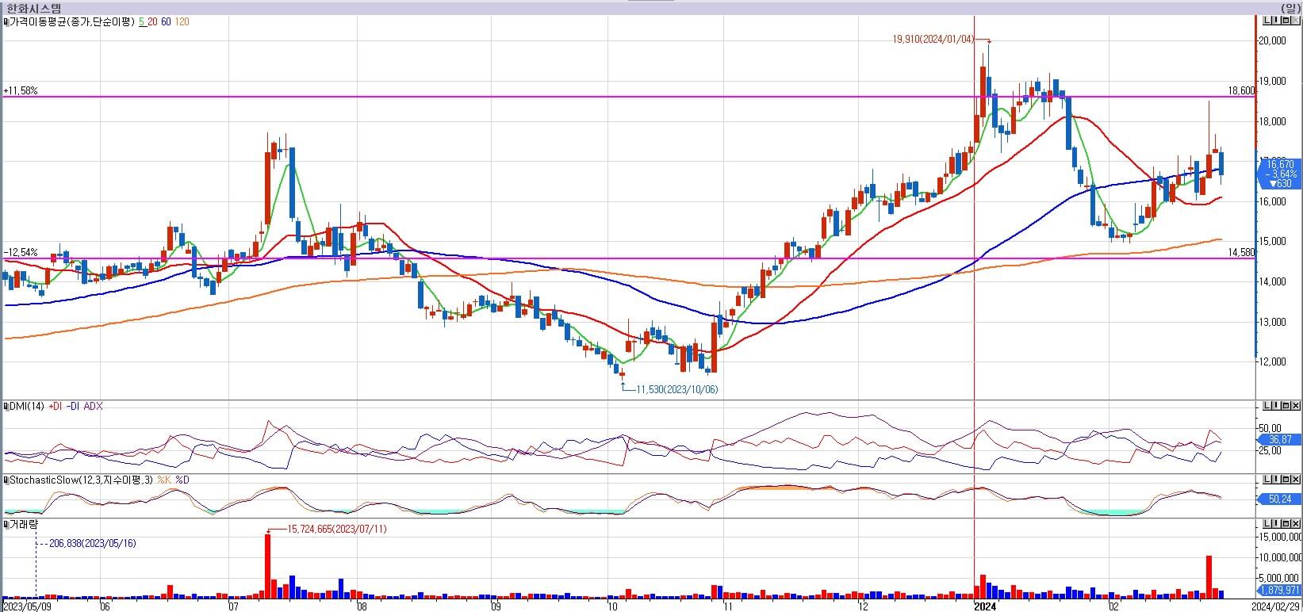Click the 206,838(2023/05/16) min volume annotation
The image size is (1303, 612).
click(x=93, y=544)
